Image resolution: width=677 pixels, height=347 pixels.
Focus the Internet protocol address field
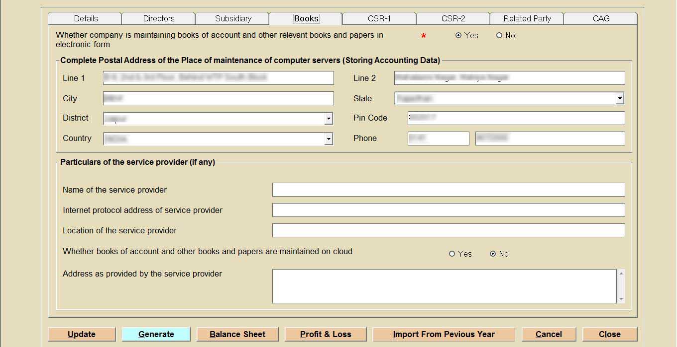(448, 210)
